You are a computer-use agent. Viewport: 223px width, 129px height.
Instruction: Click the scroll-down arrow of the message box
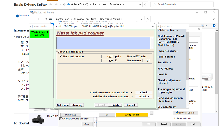152,47
